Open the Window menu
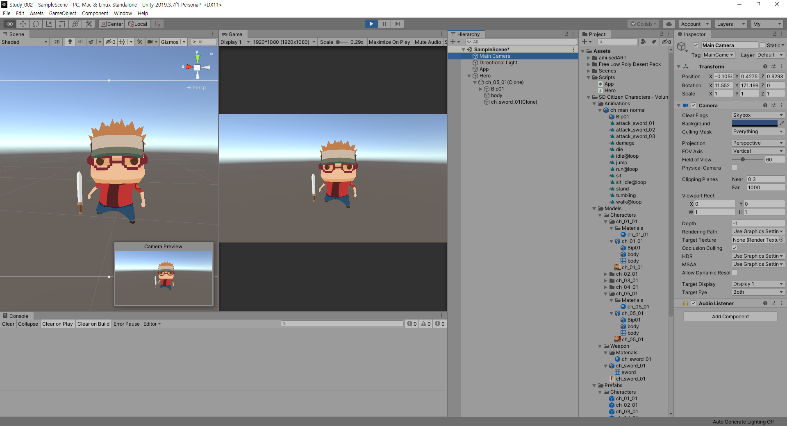The image size is (787, 426). (x=123, y=13)
